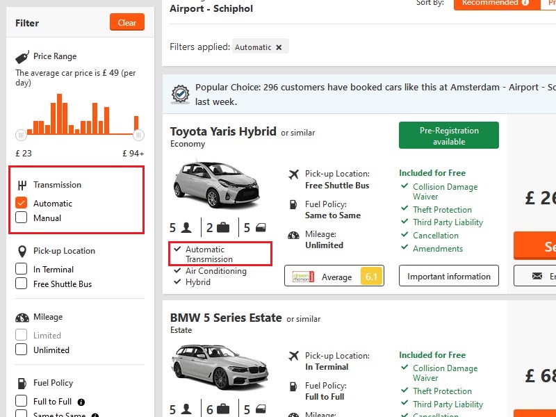This screenshot has height=417, width=556.
Task: Click the BMW luggage suitcase icon
Action: pos(223,409)
